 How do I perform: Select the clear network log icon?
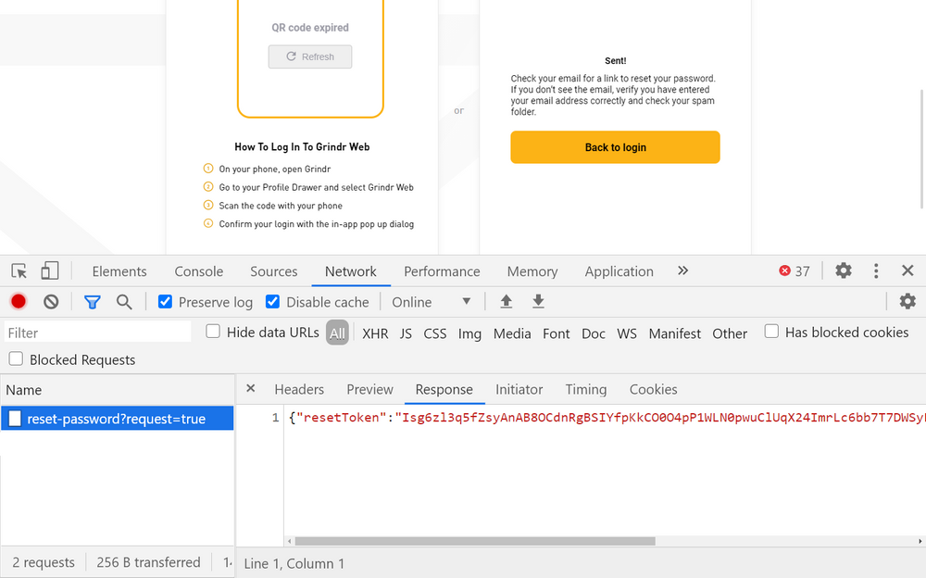(x=50, y=301)
